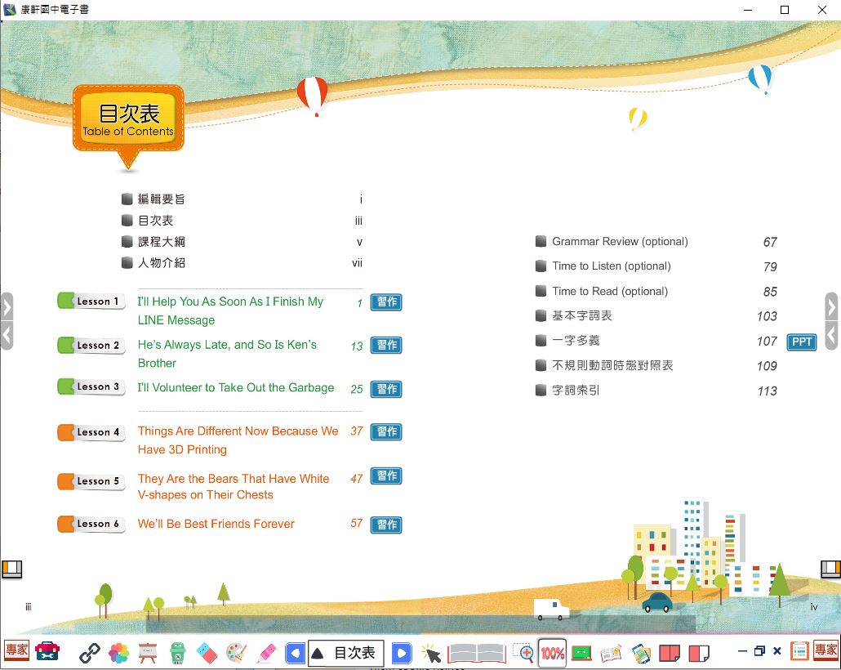Open the green chalkboard tool

pyautogui.click(x=581, y=652)
